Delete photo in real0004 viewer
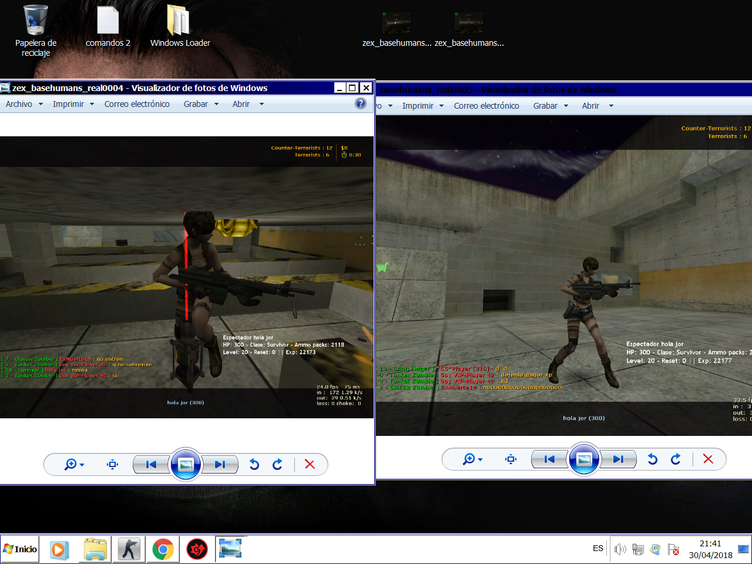This screenshot has height=564, width=752. [x=310, y=465]
